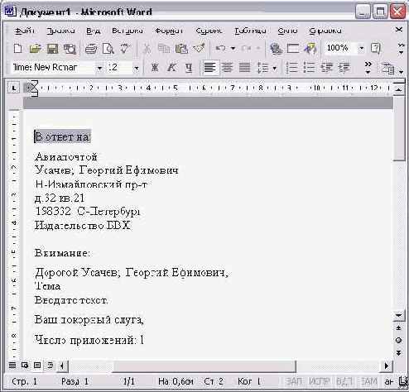The image size is (409, 392).
Task: Toggle ИСПР track changes indicator
Action: (x=319, y=382)
